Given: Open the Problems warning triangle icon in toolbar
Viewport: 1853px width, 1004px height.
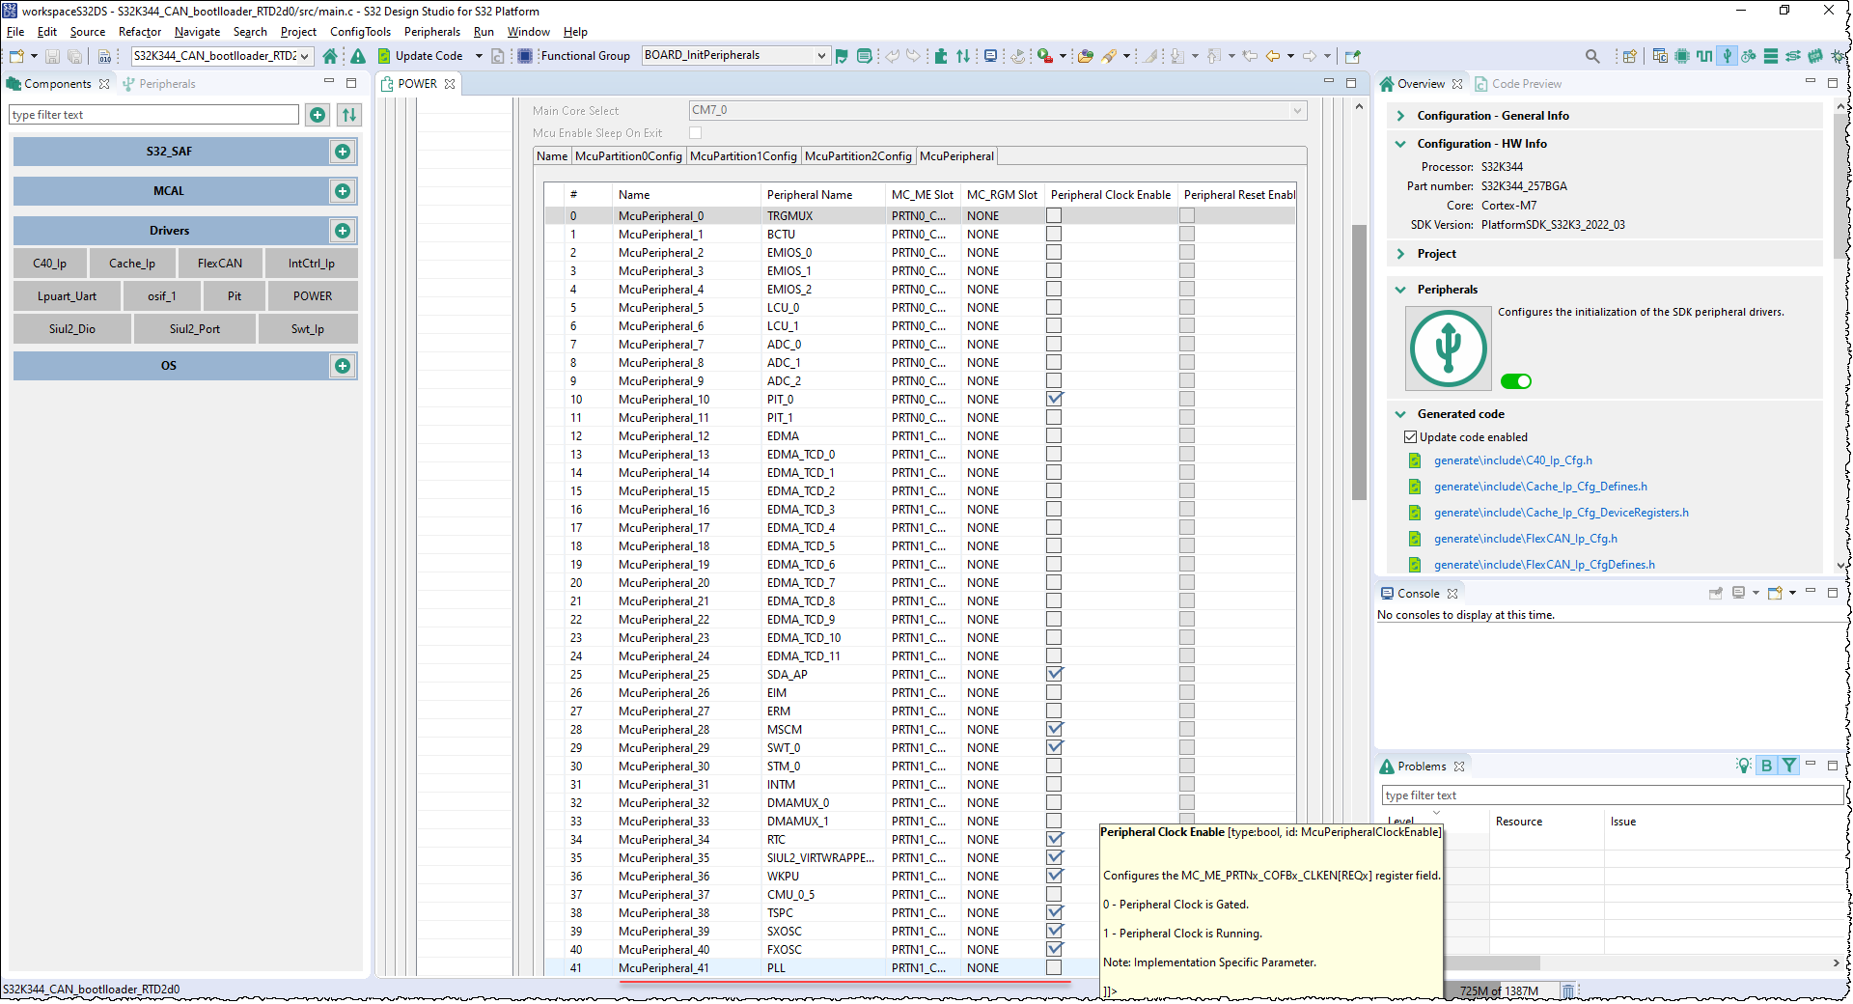Looking at the screenshot, I should click(x=358, y=56).
